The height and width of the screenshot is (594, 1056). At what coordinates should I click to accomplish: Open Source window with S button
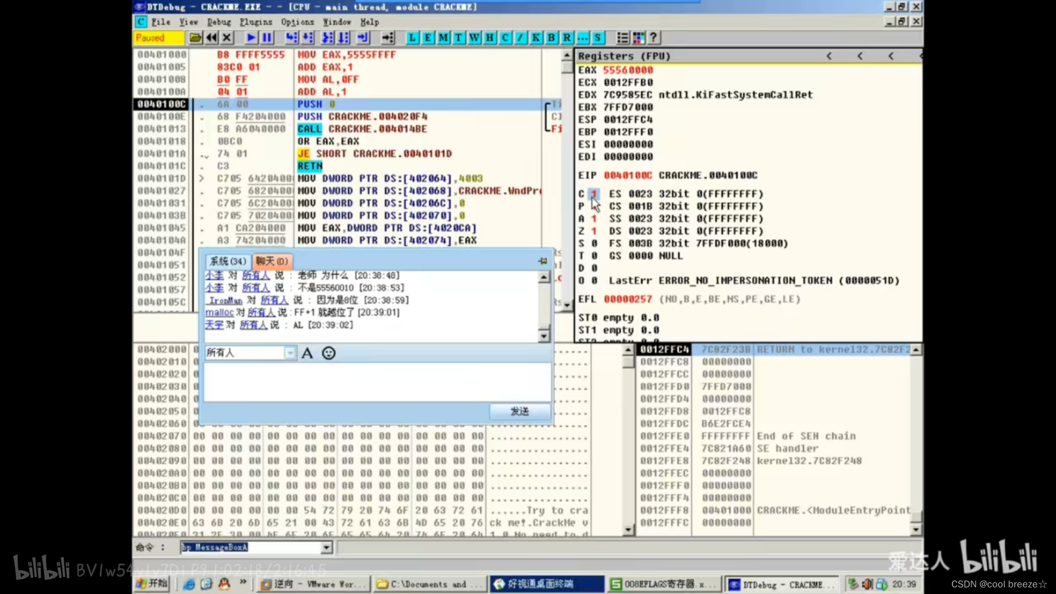597,38
